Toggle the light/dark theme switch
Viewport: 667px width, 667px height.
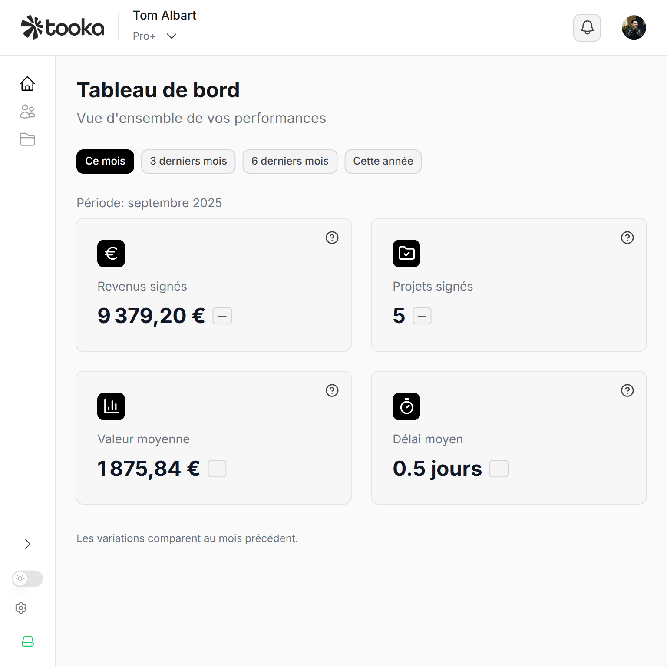click(27, 578)
